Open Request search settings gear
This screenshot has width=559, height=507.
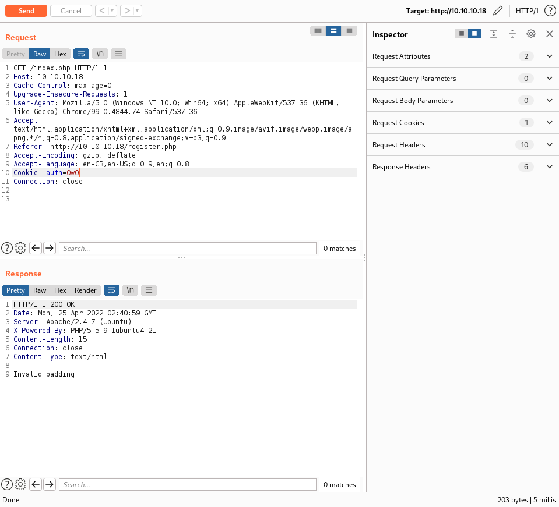click(20, 249)
